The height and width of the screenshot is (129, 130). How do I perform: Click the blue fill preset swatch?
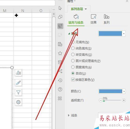click(110, 33)
